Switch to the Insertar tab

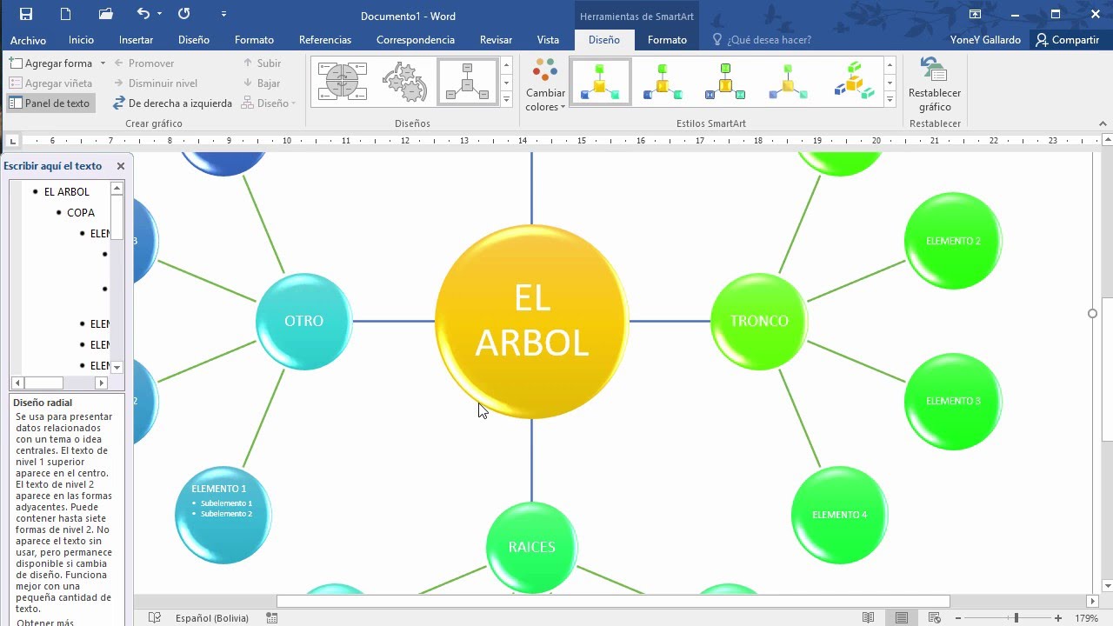click(136, 40)
